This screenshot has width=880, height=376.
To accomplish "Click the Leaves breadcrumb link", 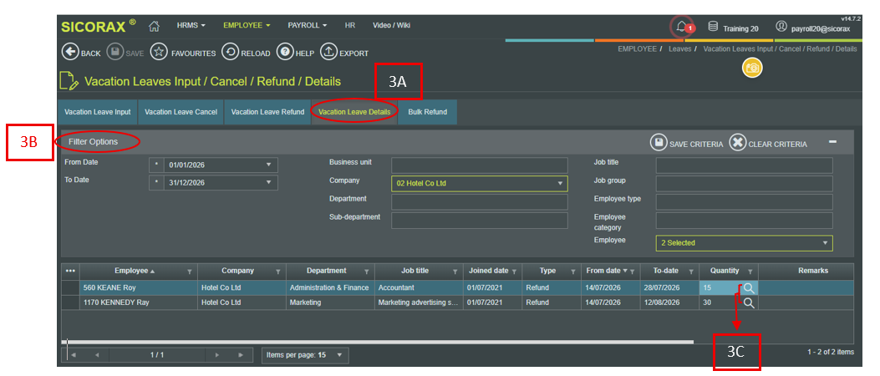I will tap(680, 48).
